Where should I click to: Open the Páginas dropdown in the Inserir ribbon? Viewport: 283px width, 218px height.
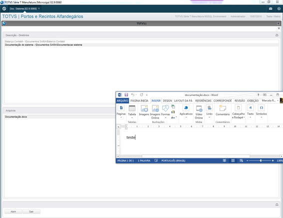click(121, 111)
